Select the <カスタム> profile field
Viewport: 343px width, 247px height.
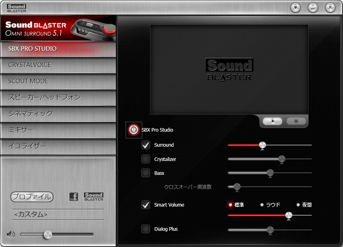coord(58,214)
